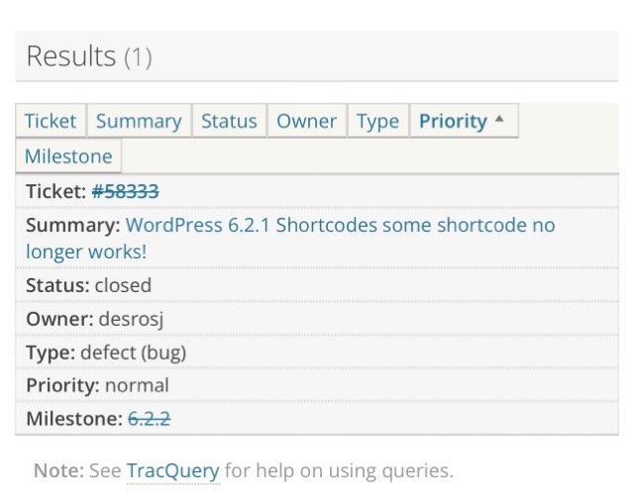Select the Results (1) heading

pyautogui.click(x=89, y=56)
